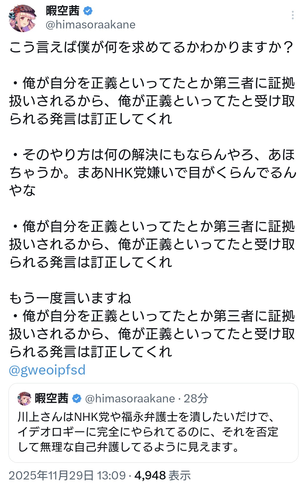Viewport: 307px width, 490px height.
Task: Click the main tweet author's avatar
Action: point(22,18)
